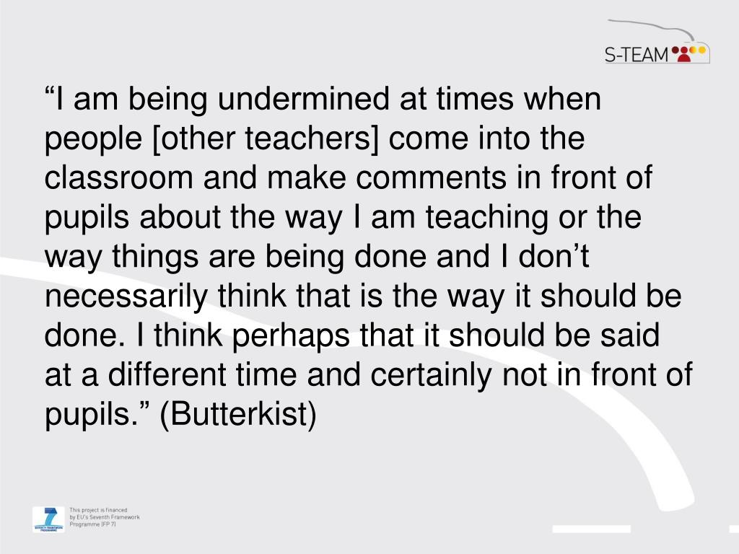Click the "Programme [FP 7]" caption line
The width and height of the screenshot is (739, 554).
[x=92, y=524]
